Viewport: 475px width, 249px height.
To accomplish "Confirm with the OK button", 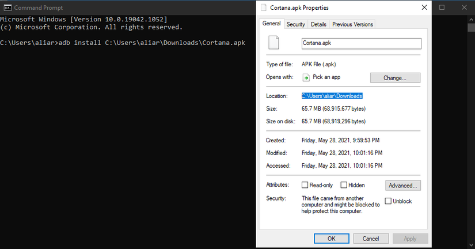I will coord(332,239).
